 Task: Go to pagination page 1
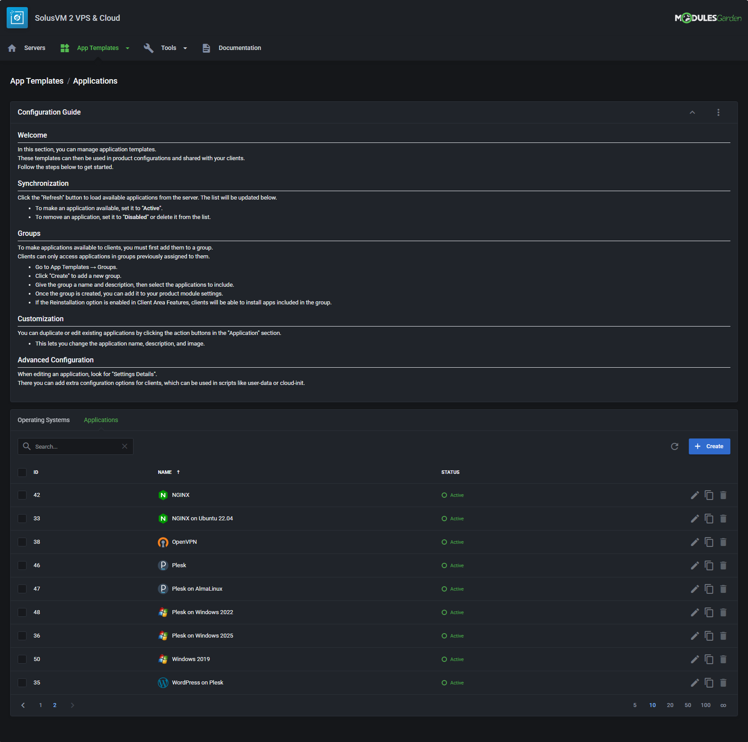point(41,705)
